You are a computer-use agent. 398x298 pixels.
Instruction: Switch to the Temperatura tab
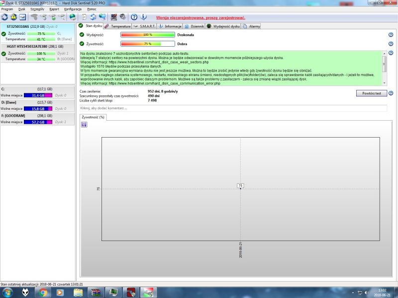[117, 26]
